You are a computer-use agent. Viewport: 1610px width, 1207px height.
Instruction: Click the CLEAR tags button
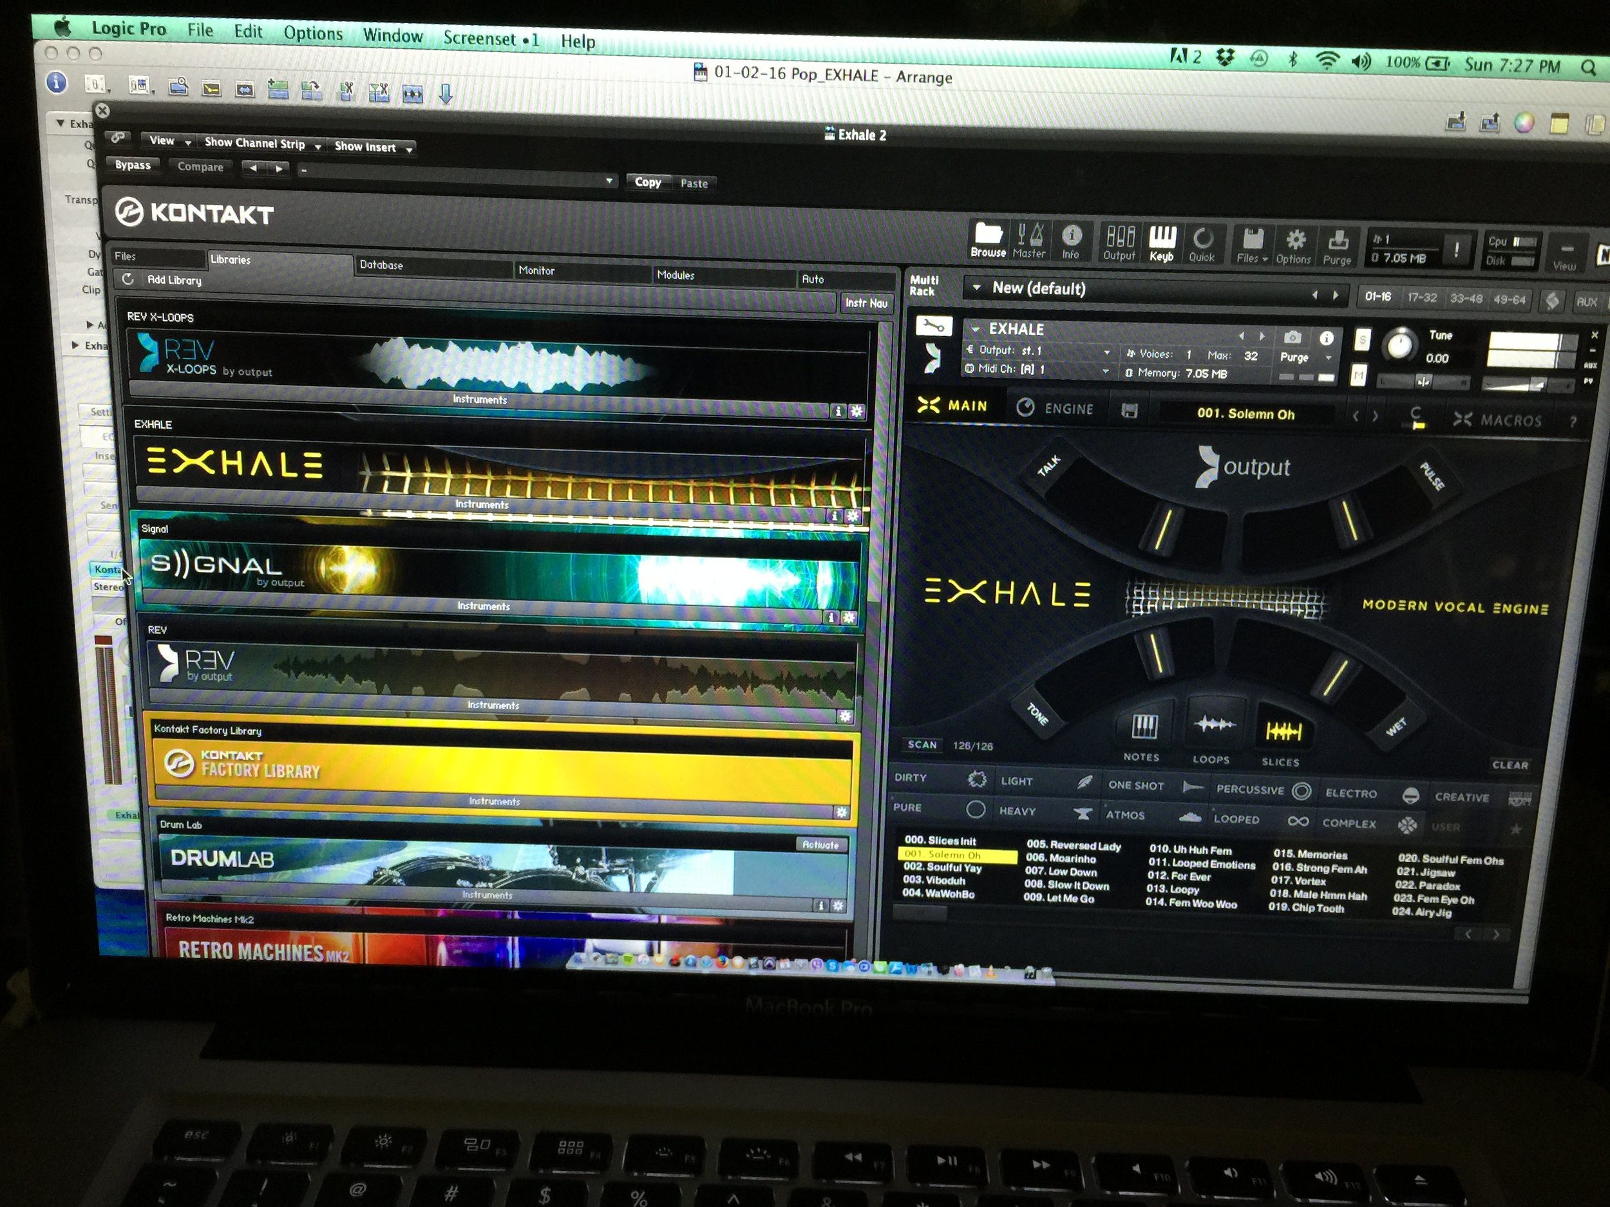click(x=1510, y=765)
